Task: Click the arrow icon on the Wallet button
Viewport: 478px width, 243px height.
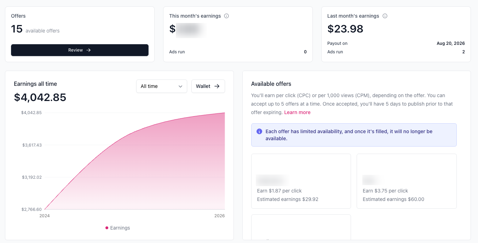Action: 217,86
